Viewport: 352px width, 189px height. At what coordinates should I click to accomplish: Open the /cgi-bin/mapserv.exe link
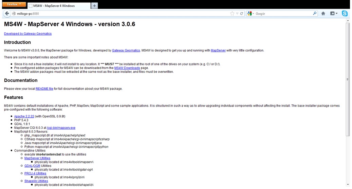(x=61, y=128)
